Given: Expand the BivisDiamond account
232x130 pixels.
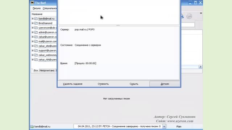Looking at the screenshot, I should click(x=33, y=23).
